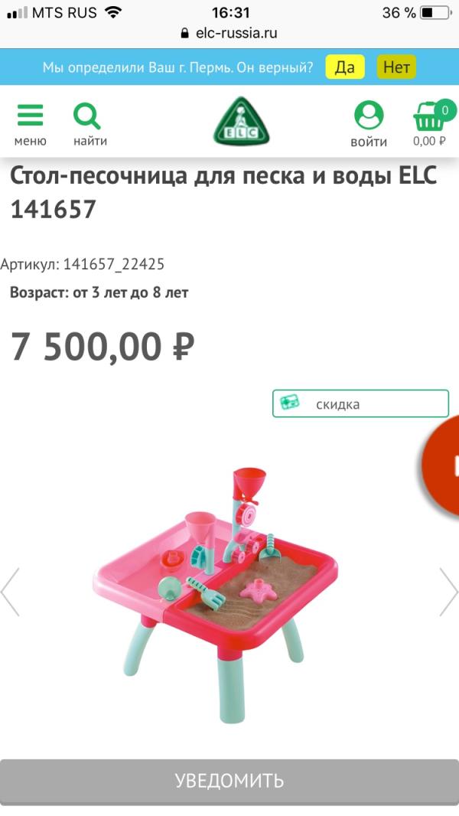Reject city with the Нет button
Image resolution: width=459 pixels, height=816 pixels.
tap(396, 67)
